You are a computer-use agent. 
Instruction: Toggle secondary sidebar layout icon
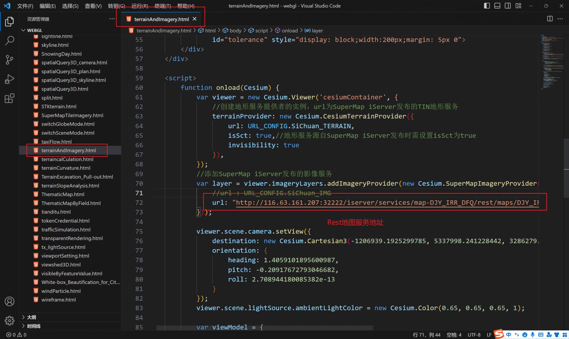(508, 6)
